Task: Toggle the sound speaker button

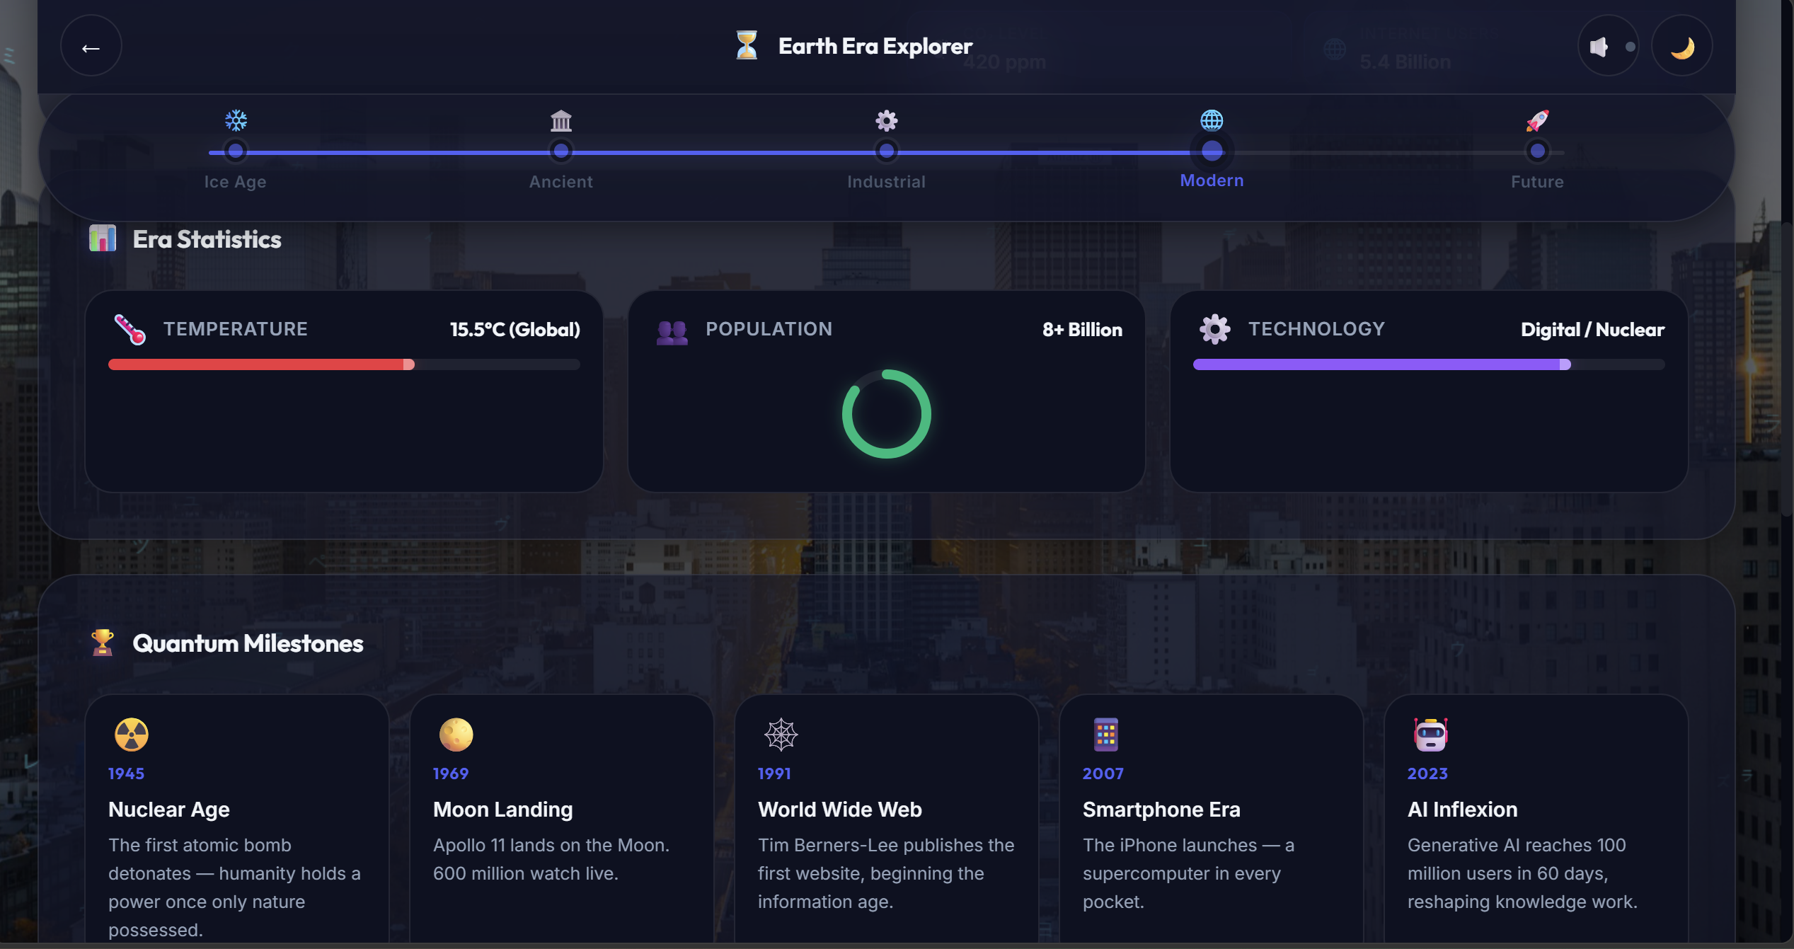Action: point(1607,47)
